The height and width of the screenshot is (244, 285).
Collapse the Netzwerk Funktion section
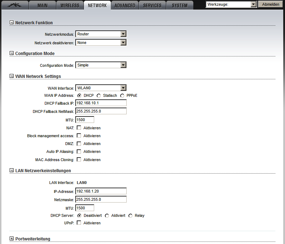11,23
